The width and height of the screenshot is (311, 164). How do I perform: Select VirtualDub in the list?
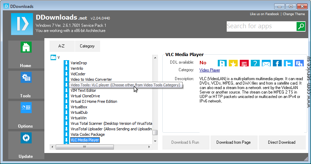coord(79,112)
